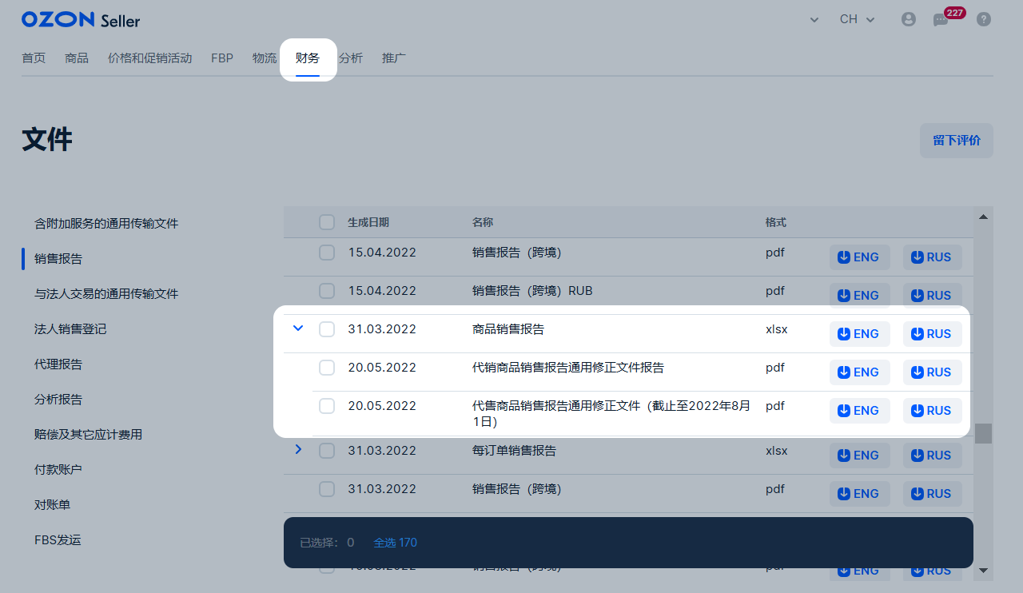Download ENG for 销售报告（跨境）RUB
The width and height of the screenshot is (1023, 593).
(860, 296)
